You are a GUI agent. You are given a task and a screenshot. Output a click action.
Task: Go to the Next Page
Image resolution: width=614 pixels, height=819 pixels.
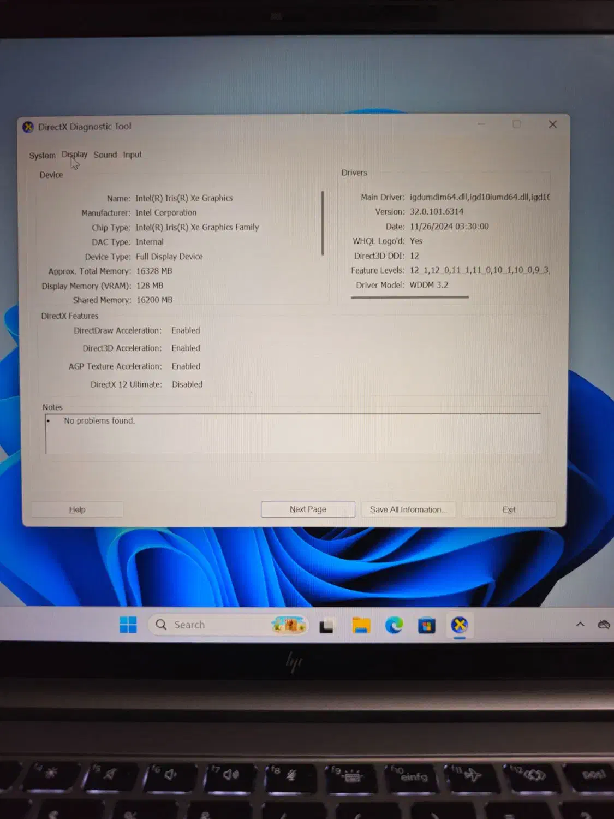(x=308, y=509)
